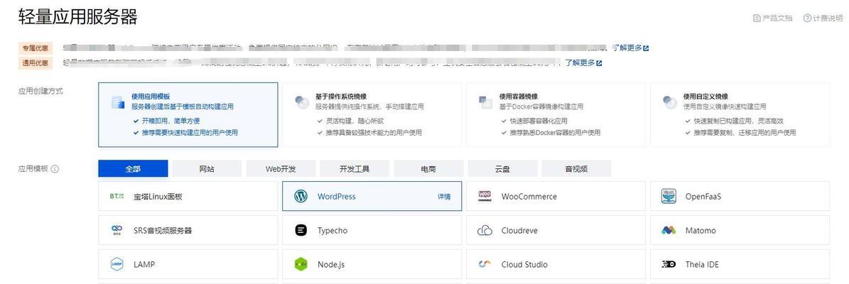Click the WordPress logo icon
The width and height of the screenshot is (849, 284).
coord(301,197)
